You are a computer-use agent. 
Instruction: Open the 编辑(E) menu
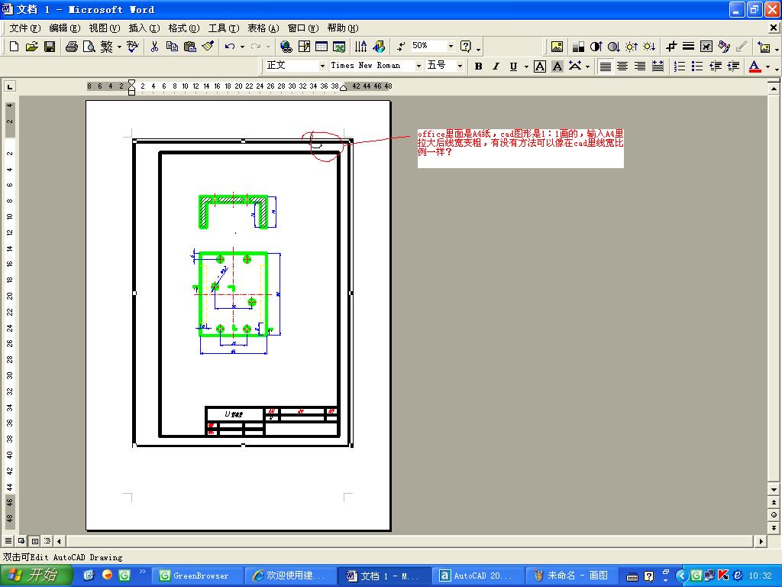tap(65, 28)
